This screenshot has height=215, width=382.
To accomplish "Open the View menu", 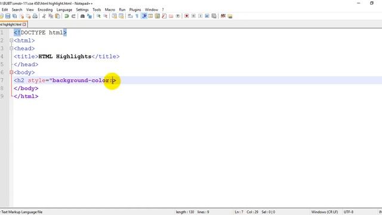I will pyautogui.click(x=30, y=10).
